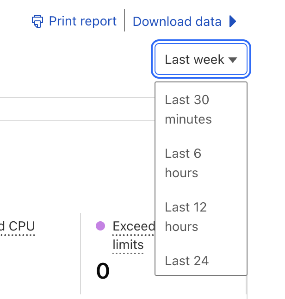Viewport: 285px width, 299px height.
Task: Open the Print report link
Action: pos(82,21)
